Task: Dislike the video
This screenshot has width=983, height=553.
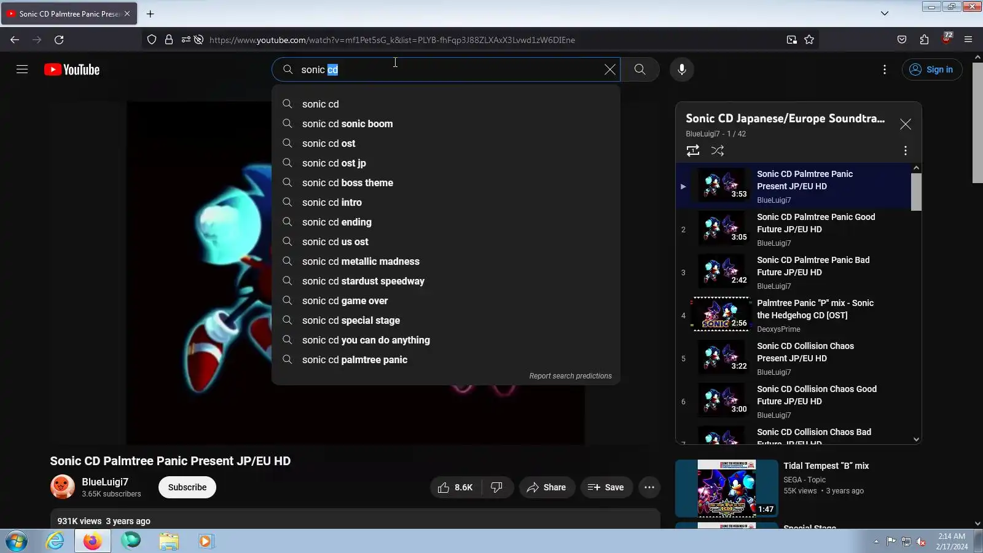Action: pyautogui.click(x=497, y=487)
